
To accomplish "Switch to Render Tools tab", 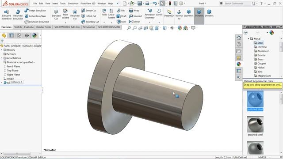I will 44,27.
